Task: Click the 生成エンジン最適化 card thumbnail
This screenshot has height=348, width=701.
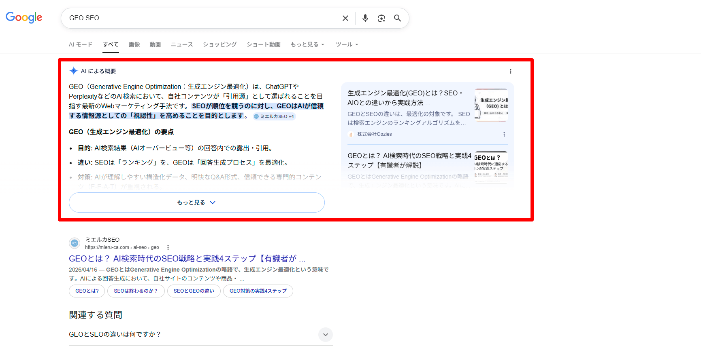Action: click(491, 105)
